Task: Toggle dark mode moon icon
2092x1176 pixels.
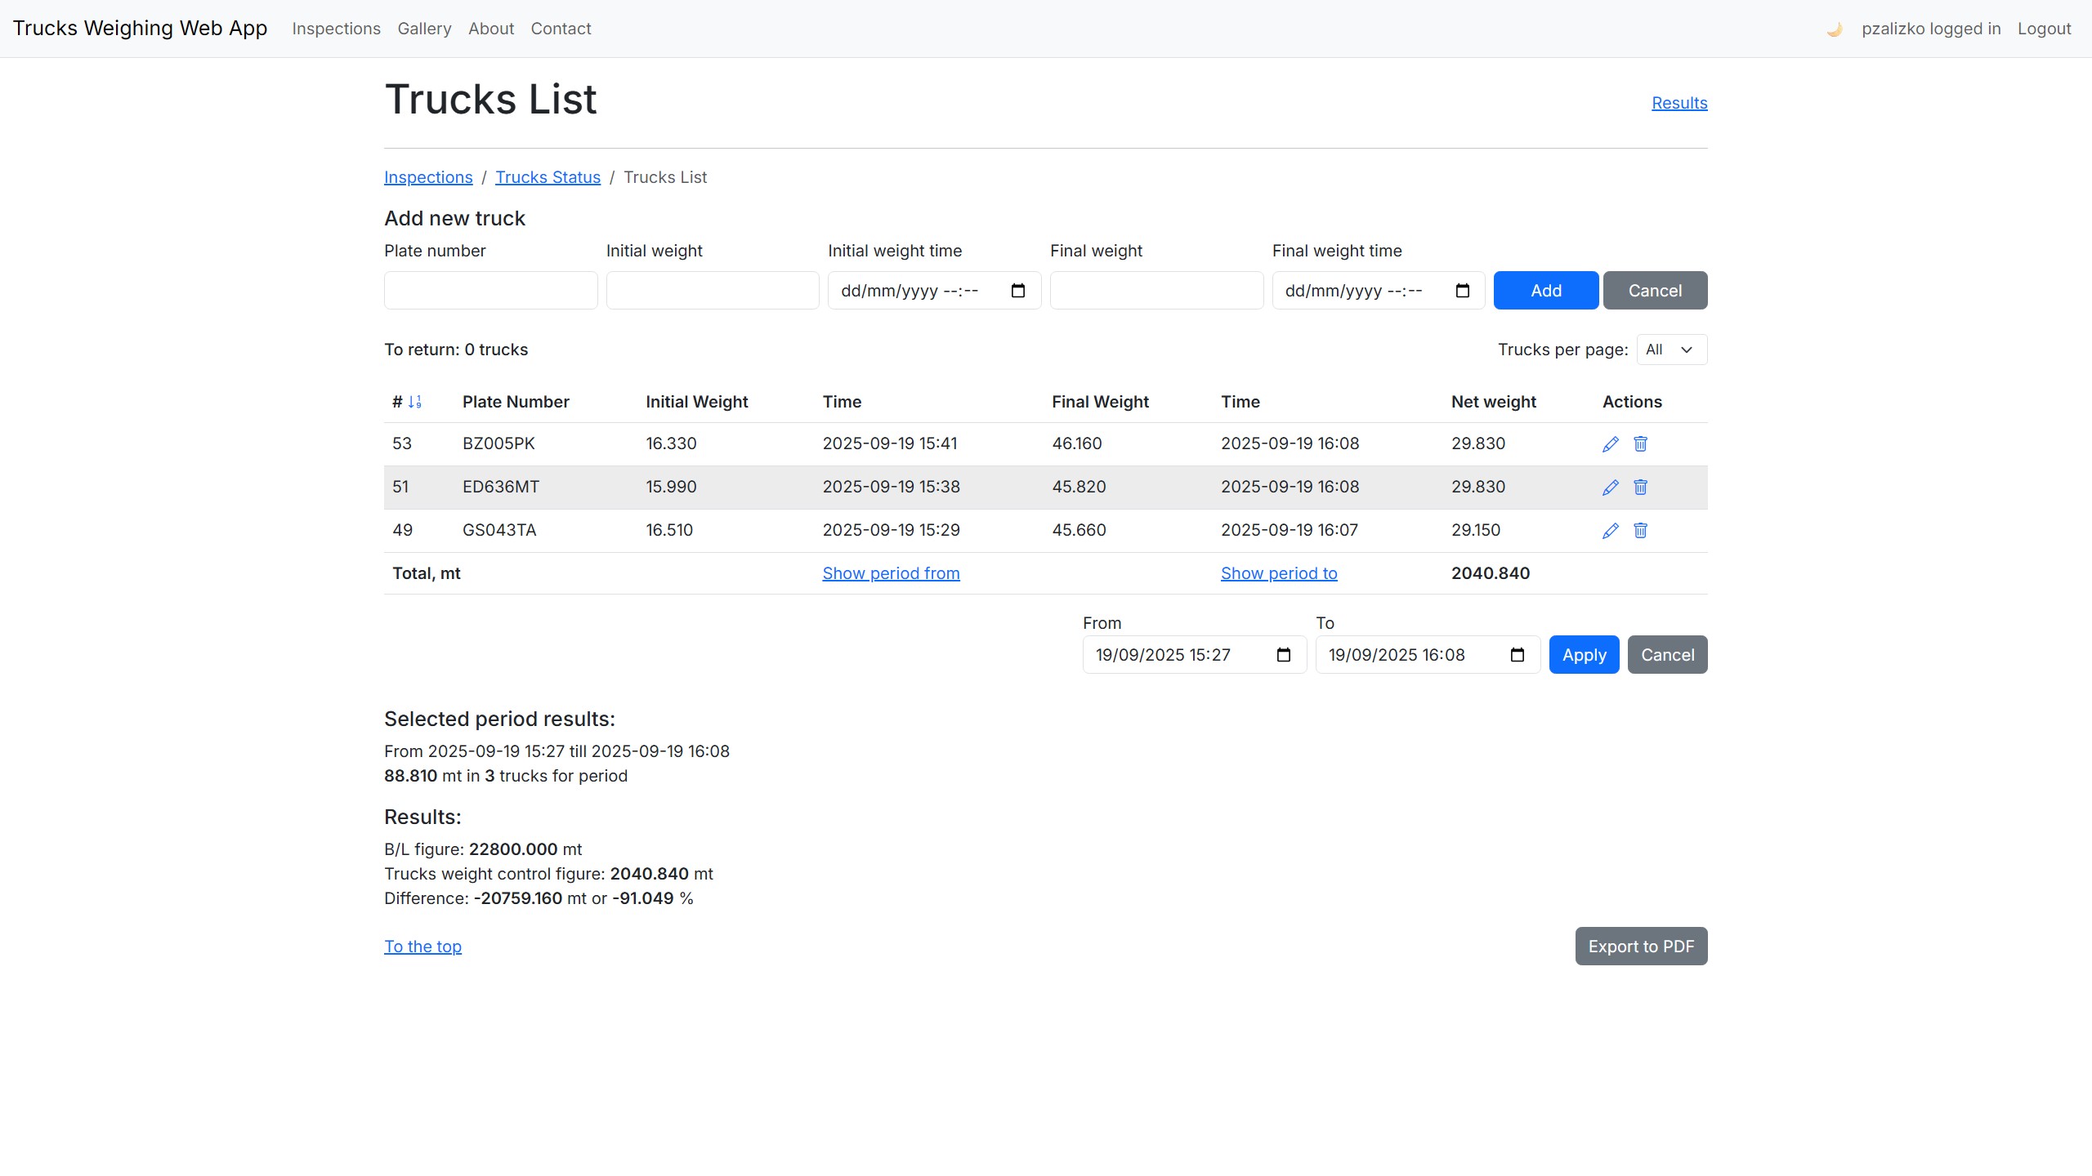Action: (x=1834, y=29)
